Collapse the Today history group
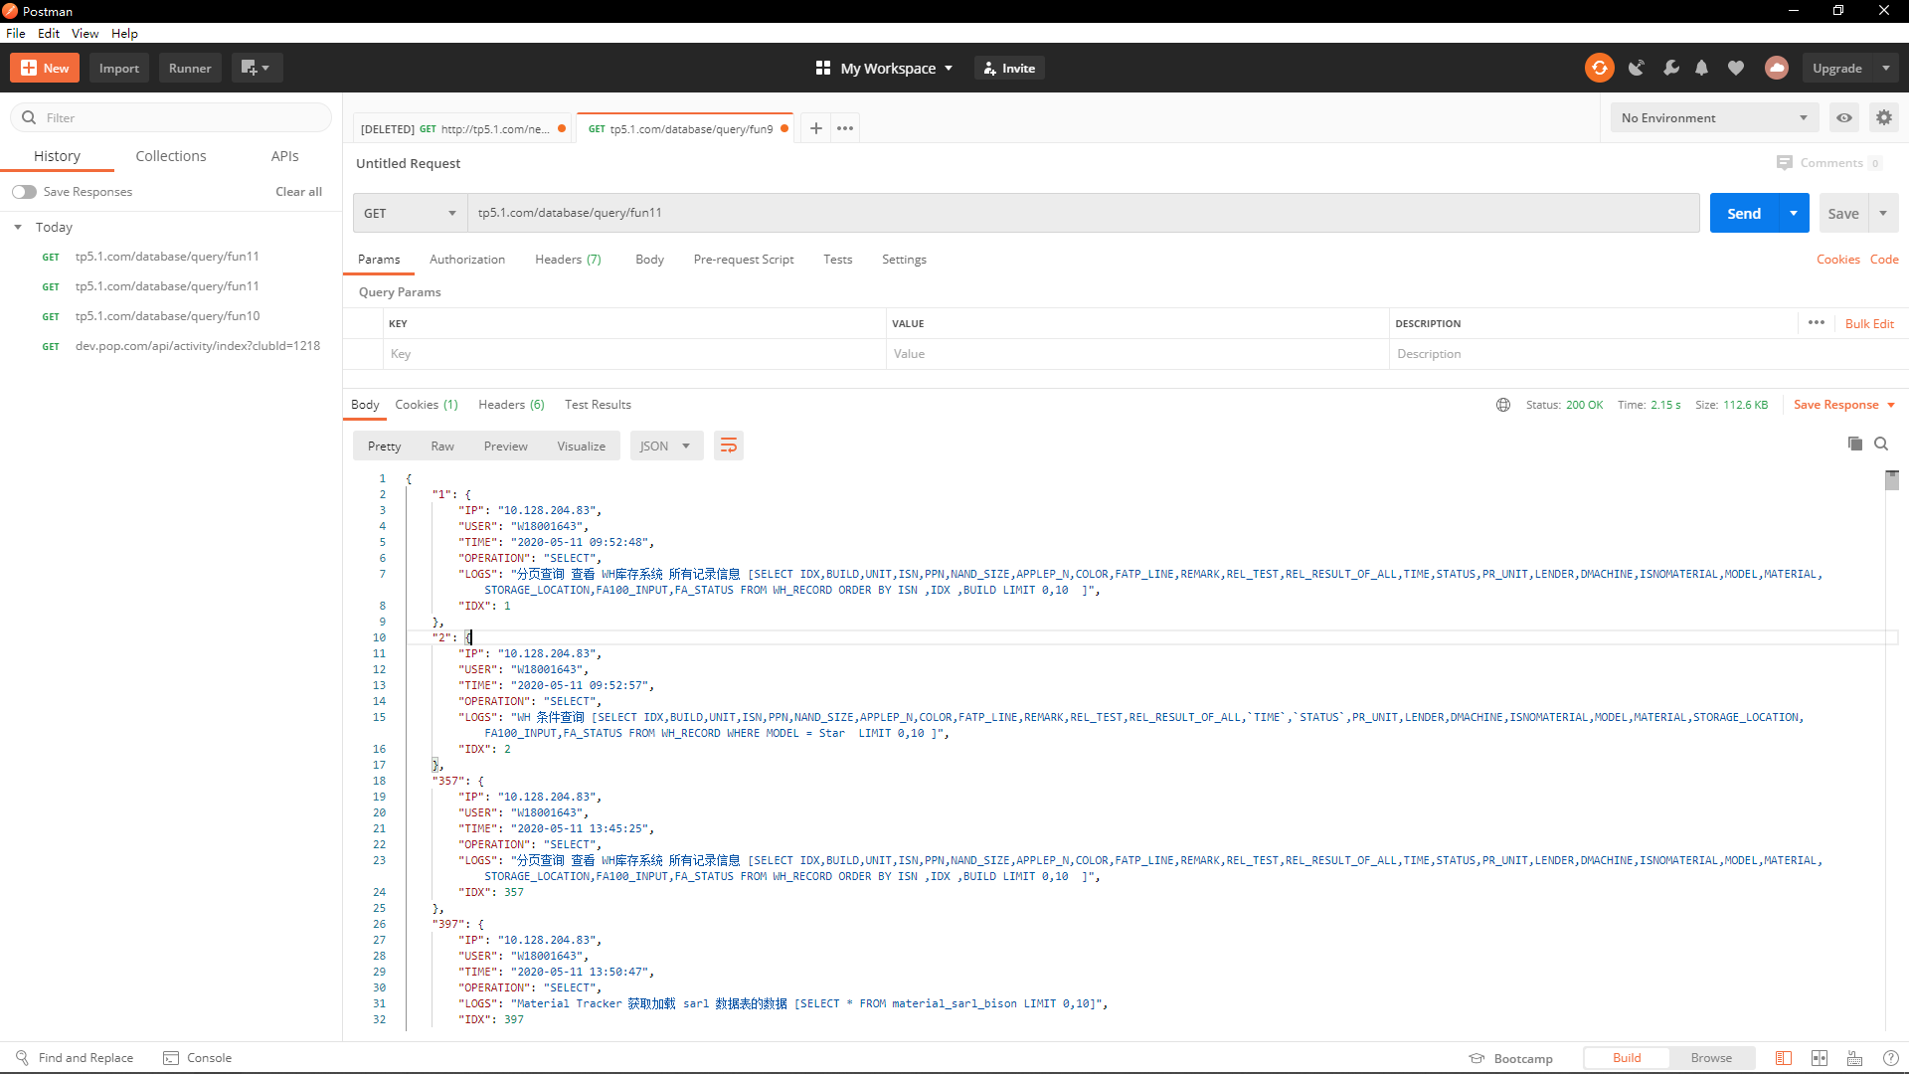The height and width of the screenshot is (1074, 1909). [18, 228]
